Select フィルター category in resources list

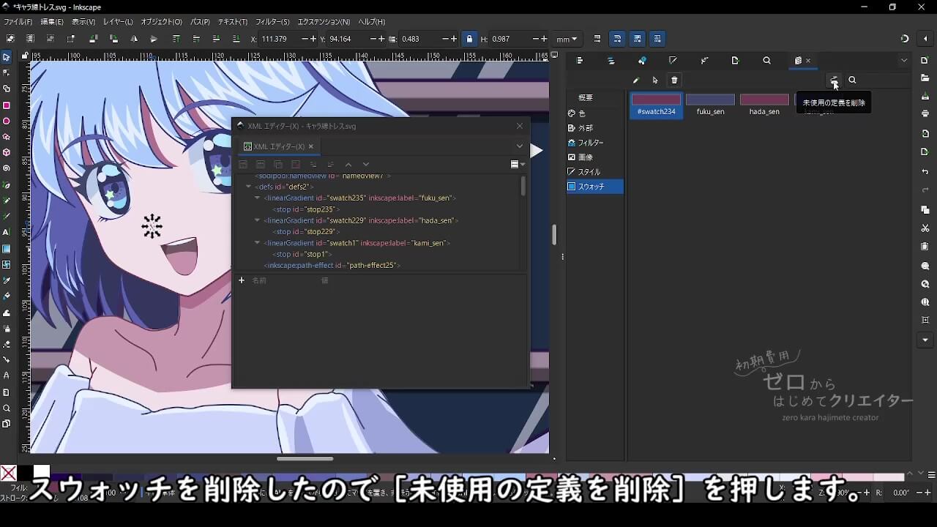coord(595,143)
